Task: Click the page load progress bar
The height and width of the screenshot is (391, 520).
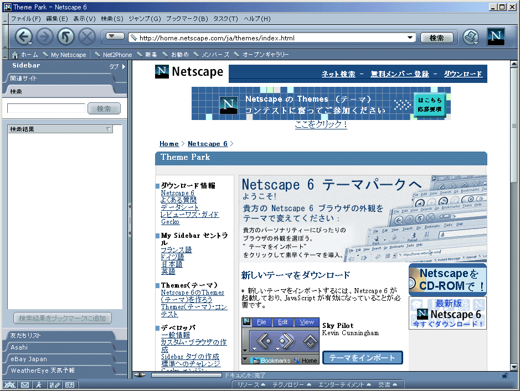Action: click(187, 375)
